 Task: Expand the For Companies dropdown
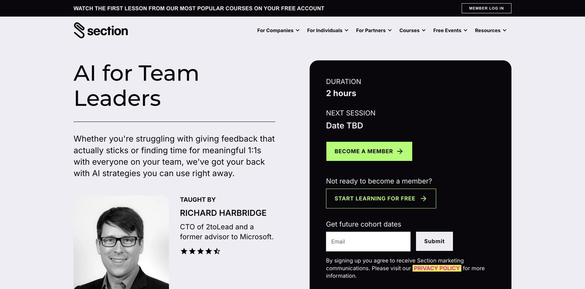click(278, 30)
